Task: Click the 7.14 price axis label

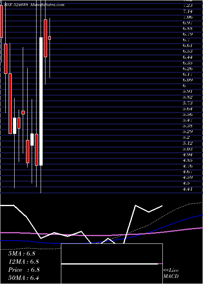Action: 188,11
